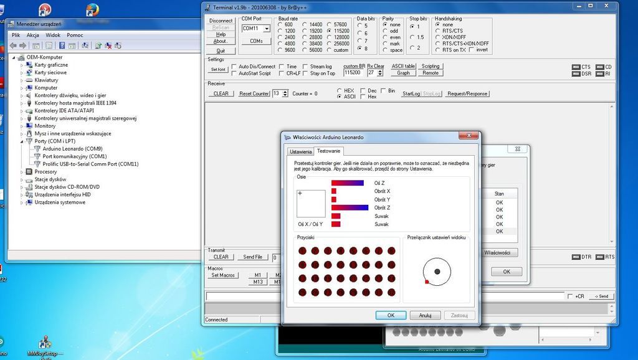Click the DTR indicator in Terminal
Viewport: 638px width, 360px height.
pos(576,257)
